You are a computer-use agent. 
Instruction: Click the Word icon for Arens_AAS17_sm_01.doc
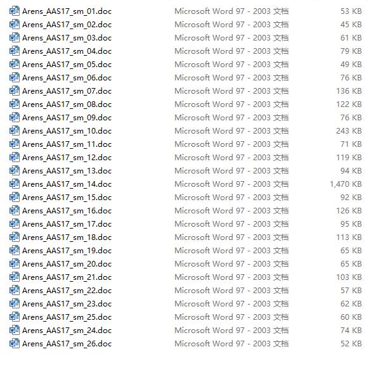pyautogui.click(x=15, y=11)
